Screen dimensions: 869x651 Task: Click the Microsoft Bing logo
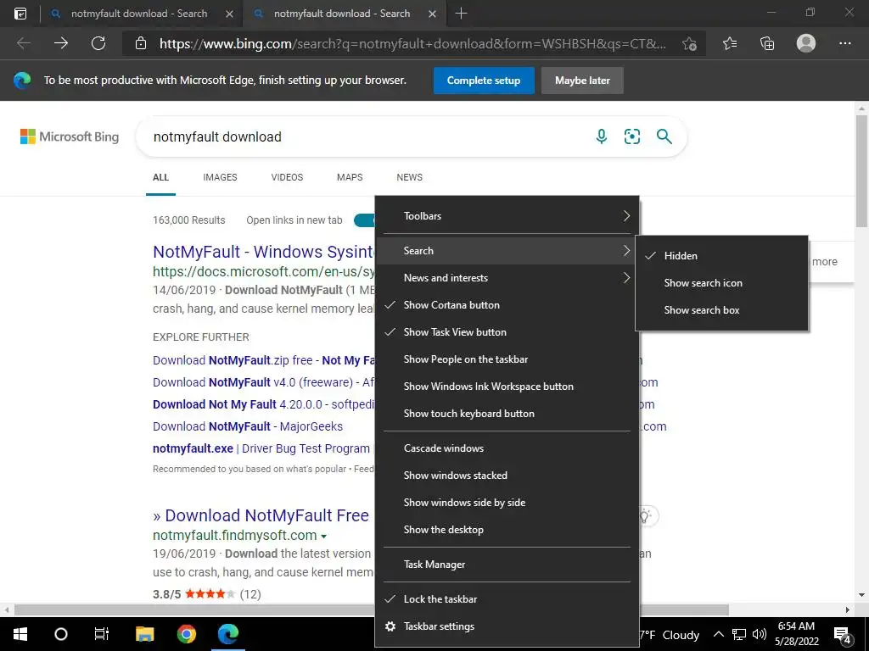(x=70, y=136)
